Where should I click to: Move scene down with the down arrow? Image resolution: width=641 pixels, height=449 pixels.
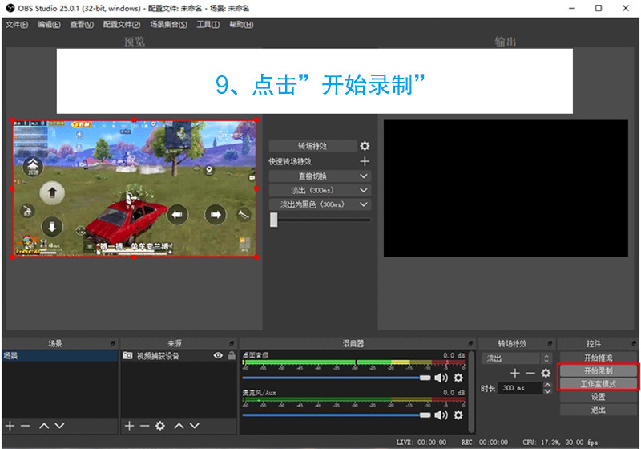59,426
